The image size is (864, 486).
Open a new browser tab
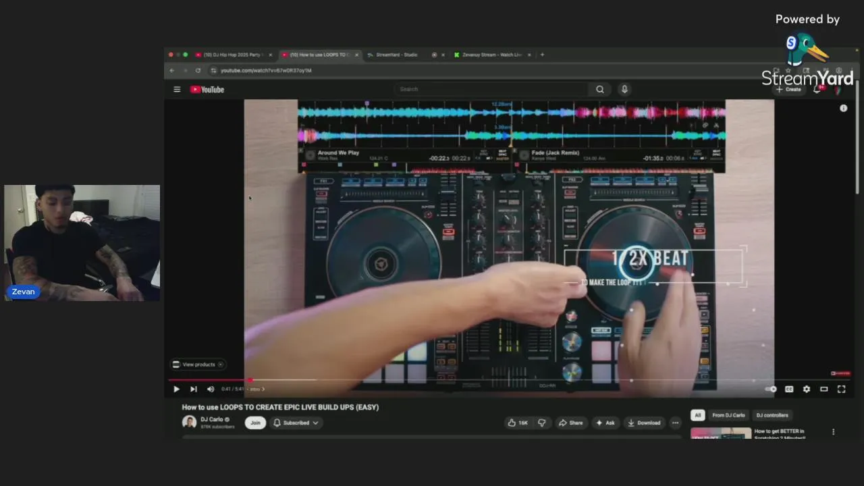pos(542,55)
